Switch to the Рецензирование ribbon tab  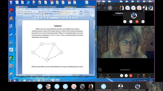point(56,9)
